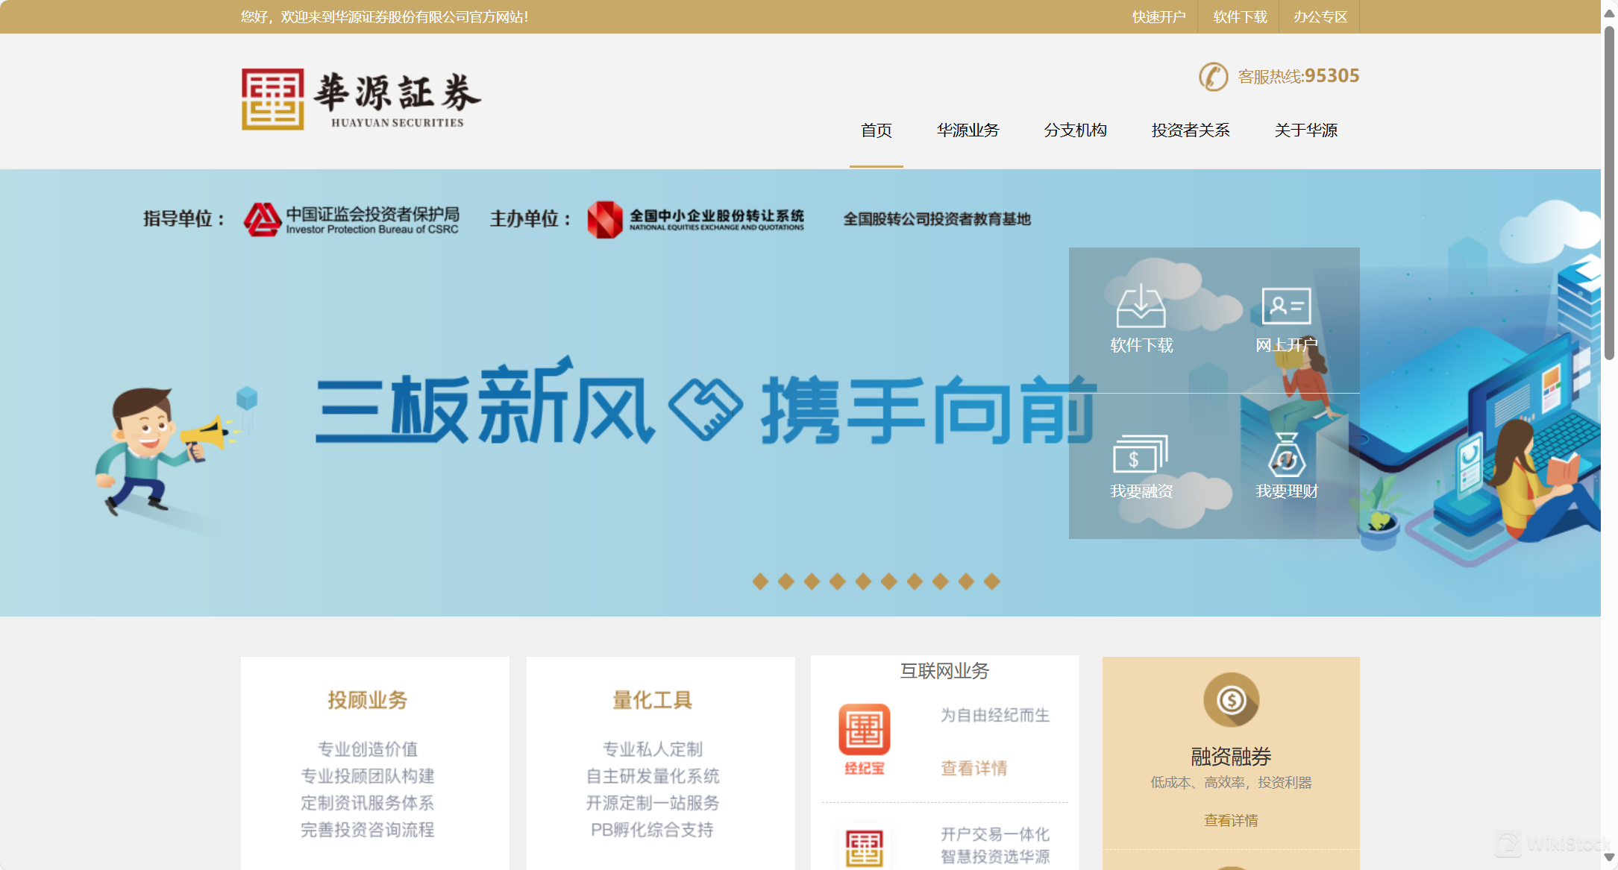Open the 分支机构 navigation menu
Screen dimensions: 1618x870
pos(1076,130)
